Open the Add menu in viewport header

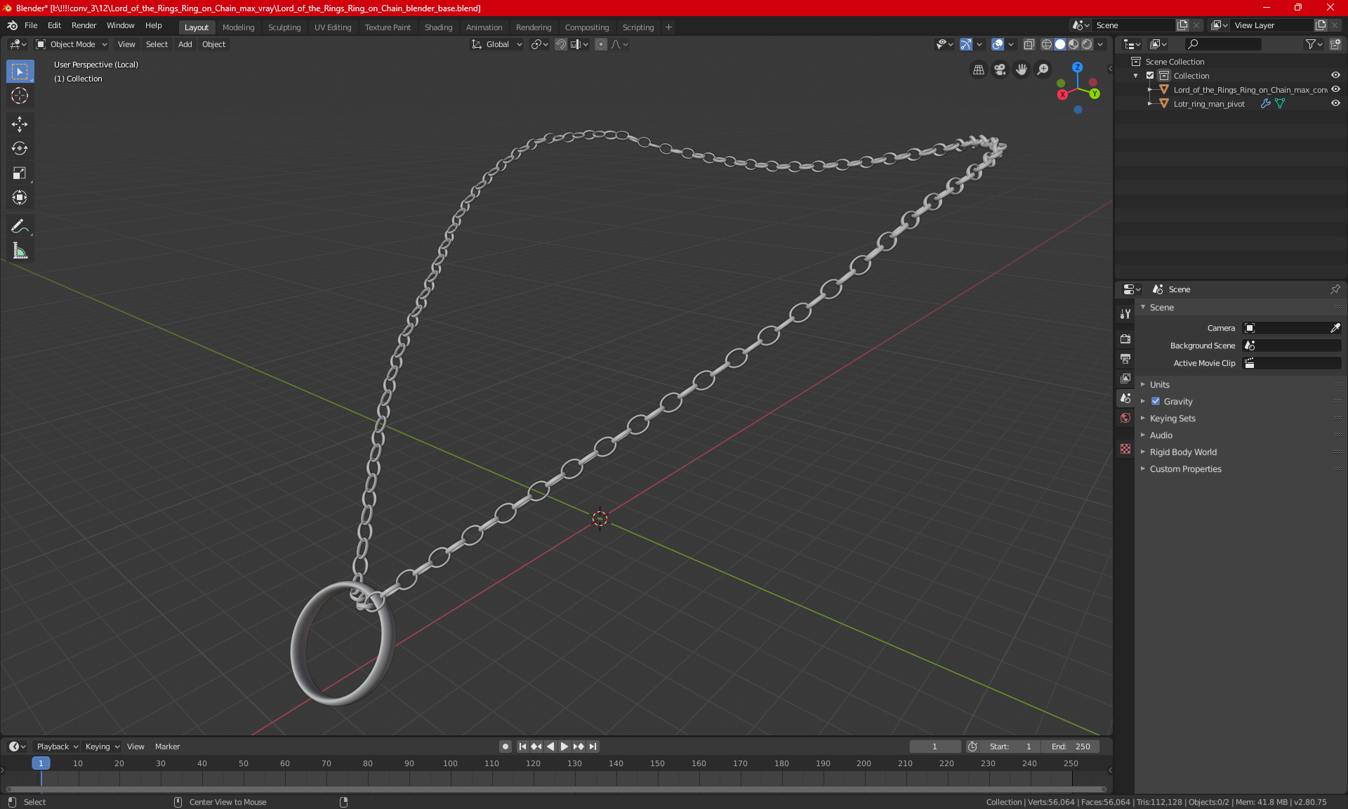pos(185,44)
